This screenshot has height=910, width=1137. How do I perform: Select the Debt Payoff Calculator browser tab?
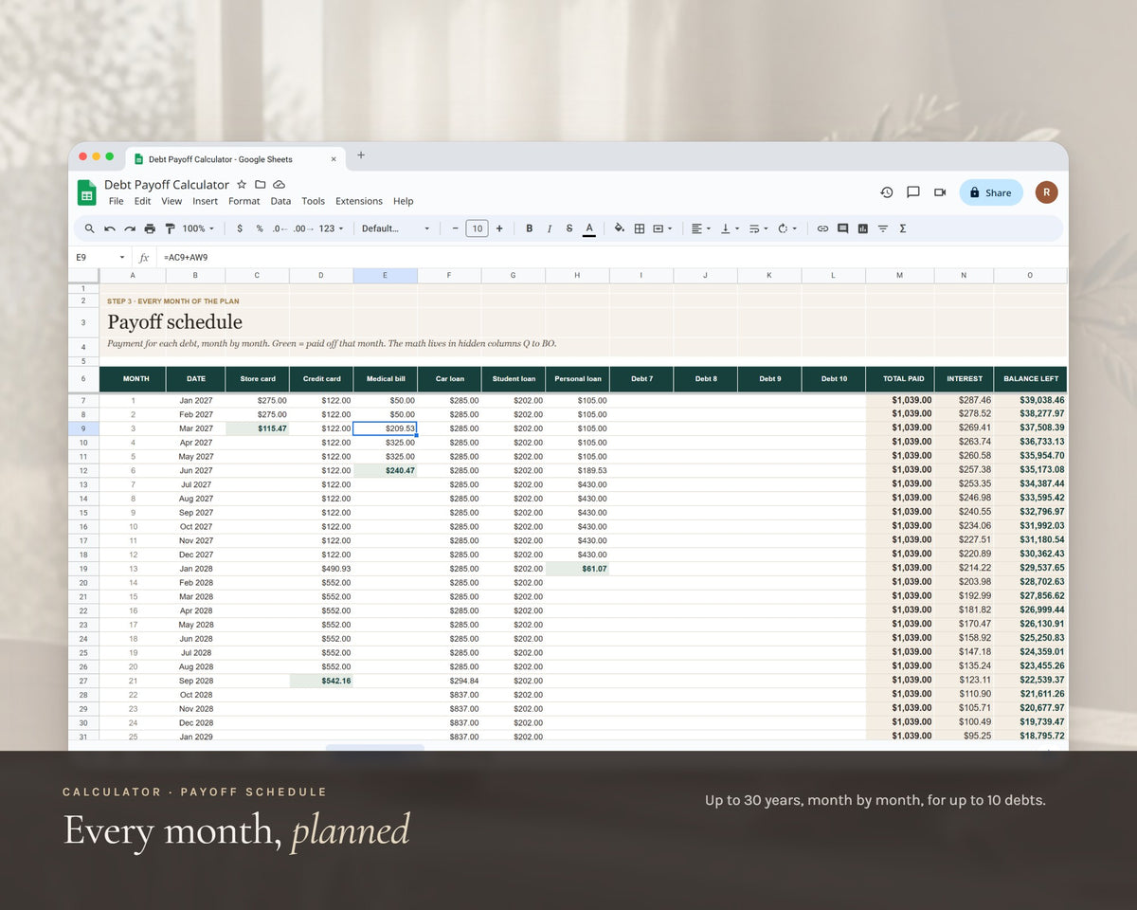pyautogui.click(x=235, y=159)
